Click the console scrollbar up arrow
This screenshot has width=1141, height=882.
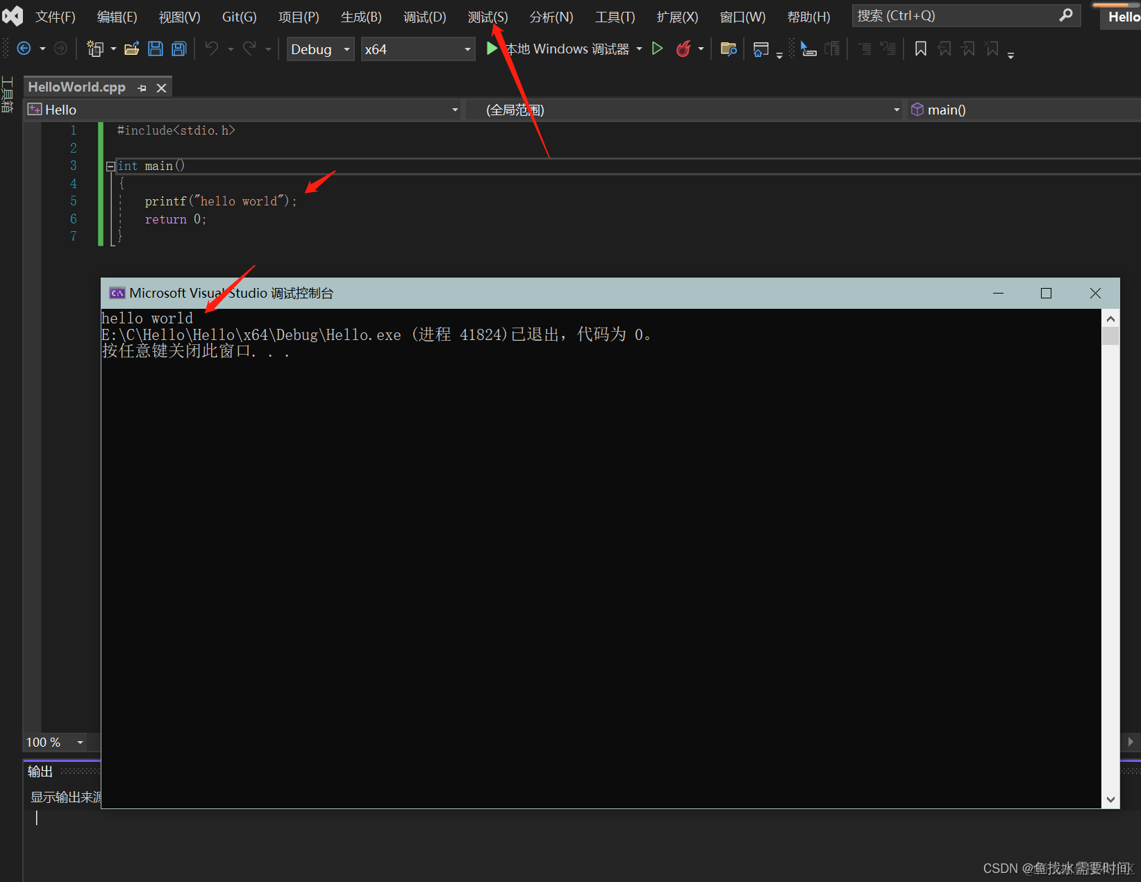coord(1110,319)
